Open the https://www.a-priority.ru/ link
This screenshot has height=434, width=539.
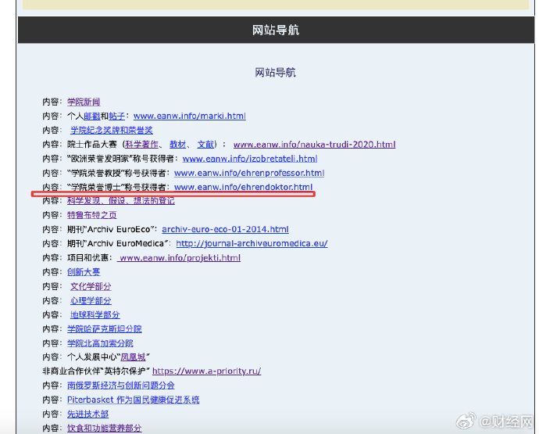pyautogui.click(x=206, y=371)
